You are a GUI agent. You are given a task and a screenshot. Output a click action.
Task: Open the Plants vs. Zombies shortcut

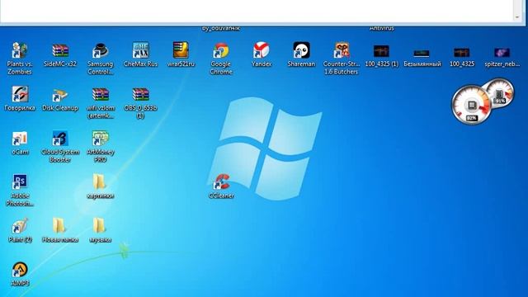pyautogui.click(x=20, y=51)
